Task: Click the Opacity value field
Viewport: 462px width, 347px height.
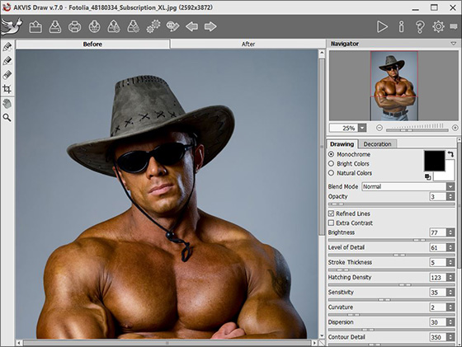Action: pos(438,197)
